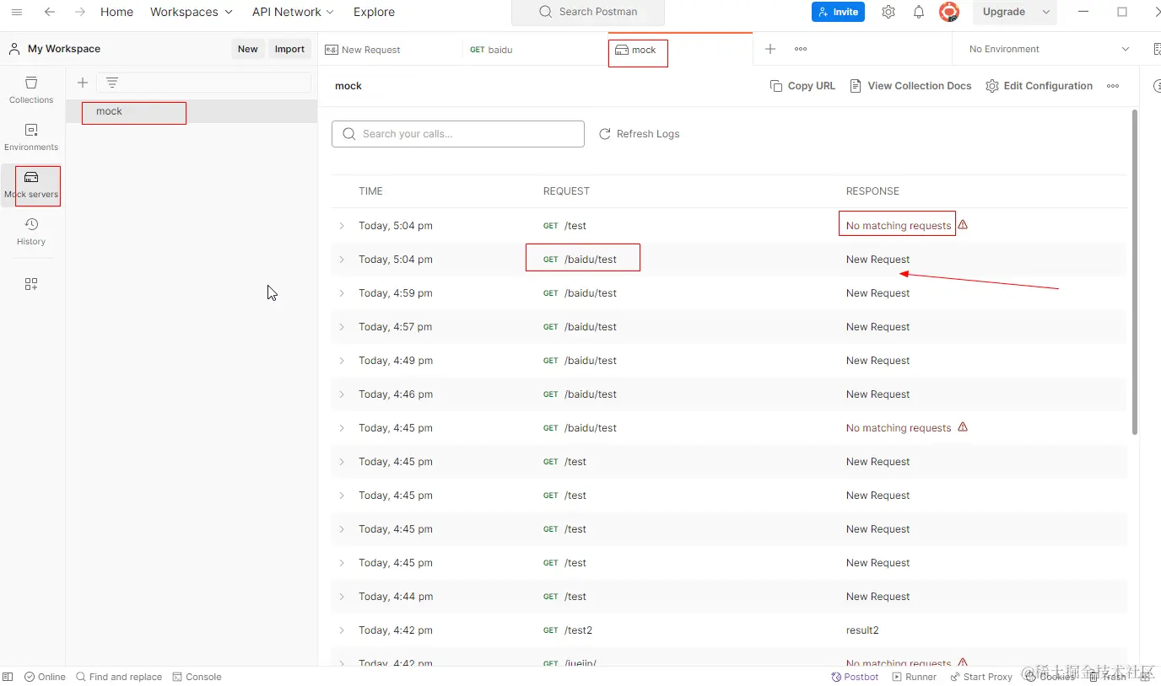This screenshot has width=1161, height=686.
Task: Open the No Environment selector
Action: coord(1049,49)
